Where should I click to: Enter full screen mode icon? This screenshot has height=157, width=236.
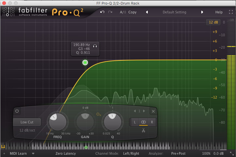(231, 12)
